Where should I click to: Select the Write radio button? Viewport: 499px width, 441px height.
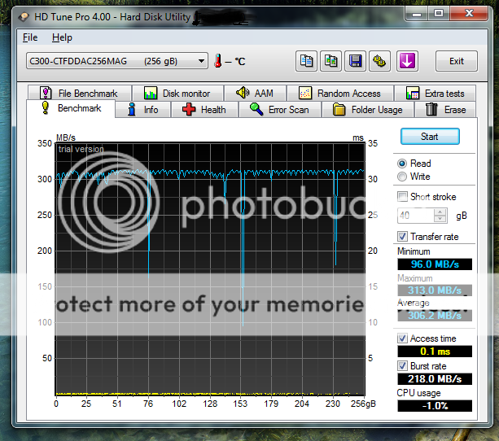tap(401, 177)
